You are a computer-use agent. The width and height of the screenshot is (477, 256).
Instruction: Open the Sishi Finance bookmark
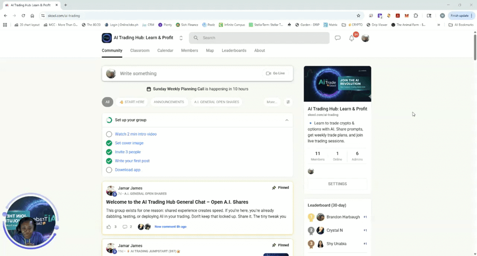(x=187, y=25)
